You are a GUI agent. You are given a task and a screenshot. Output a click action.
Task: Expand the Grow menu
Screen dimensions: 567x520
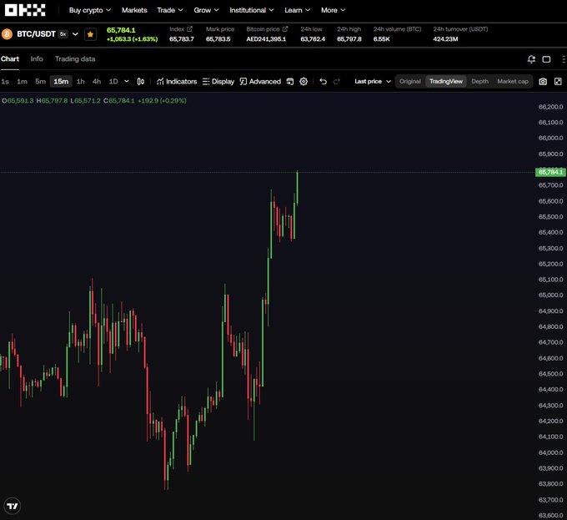(x=206, y=10)
